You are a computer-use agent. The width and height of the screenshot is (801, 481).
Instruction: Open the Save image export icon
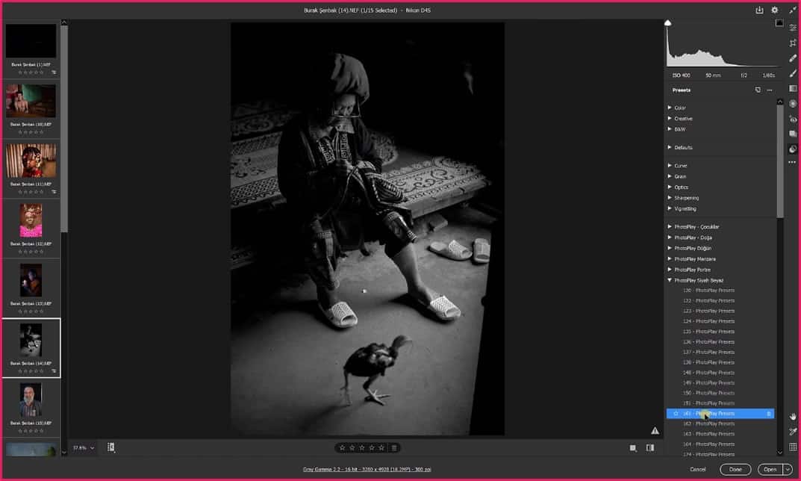(x=759, y=10)
